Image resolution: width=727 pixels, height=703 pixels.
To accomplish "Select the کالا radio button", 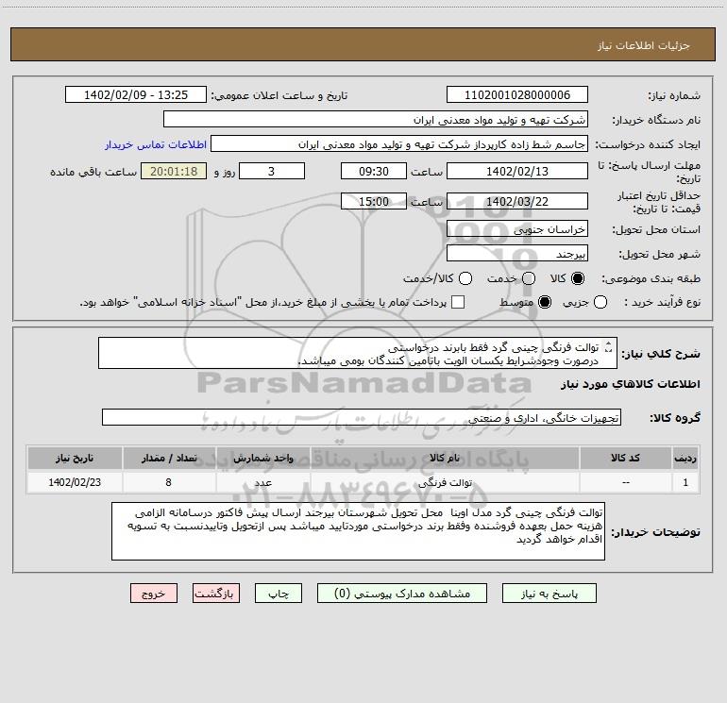I will coord(578,278).
